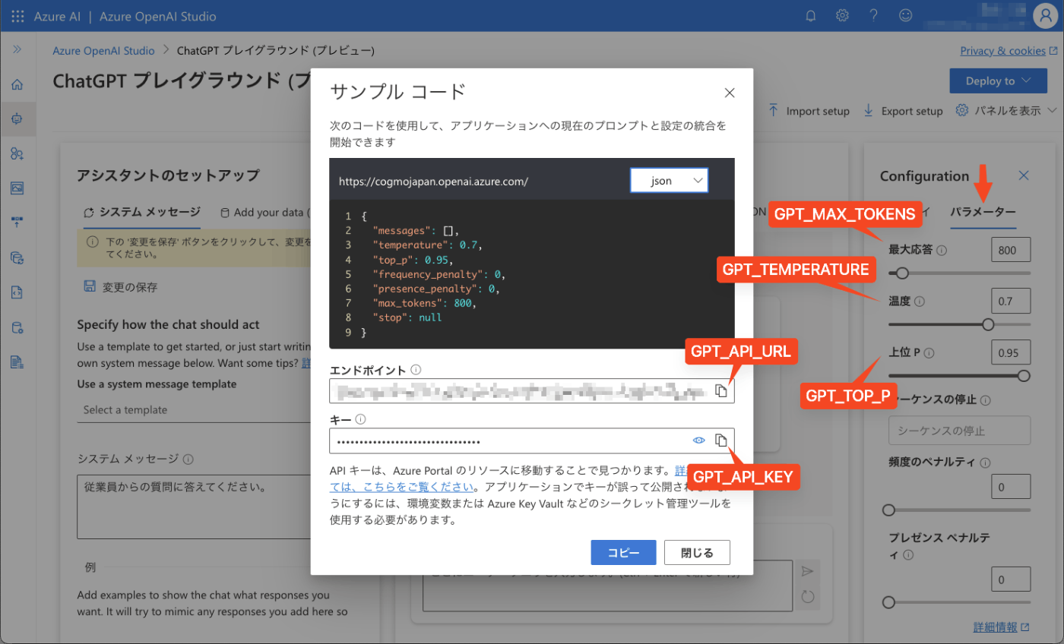The width and height of the screenshot is (1064, 644).
Task: Open the json language dropdown
Action: 670,181
